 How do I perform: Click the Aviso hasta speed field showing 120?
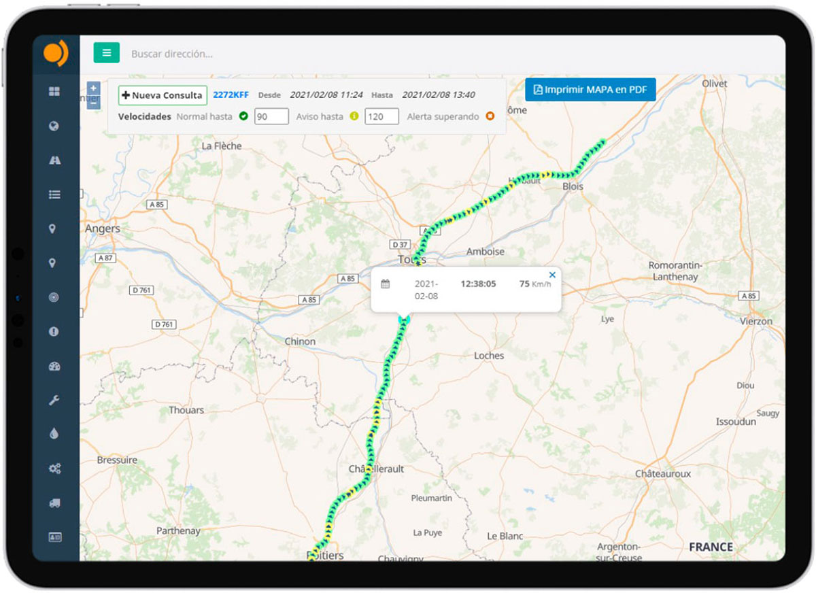381,116
